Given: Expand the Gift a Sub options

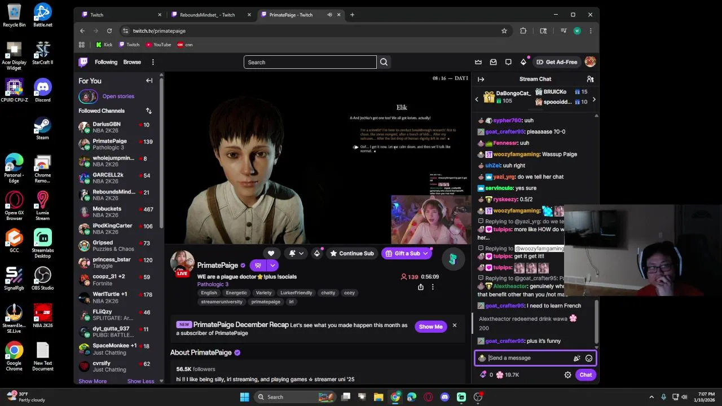Looking at the screenshot, I should (x=425, y=253).
